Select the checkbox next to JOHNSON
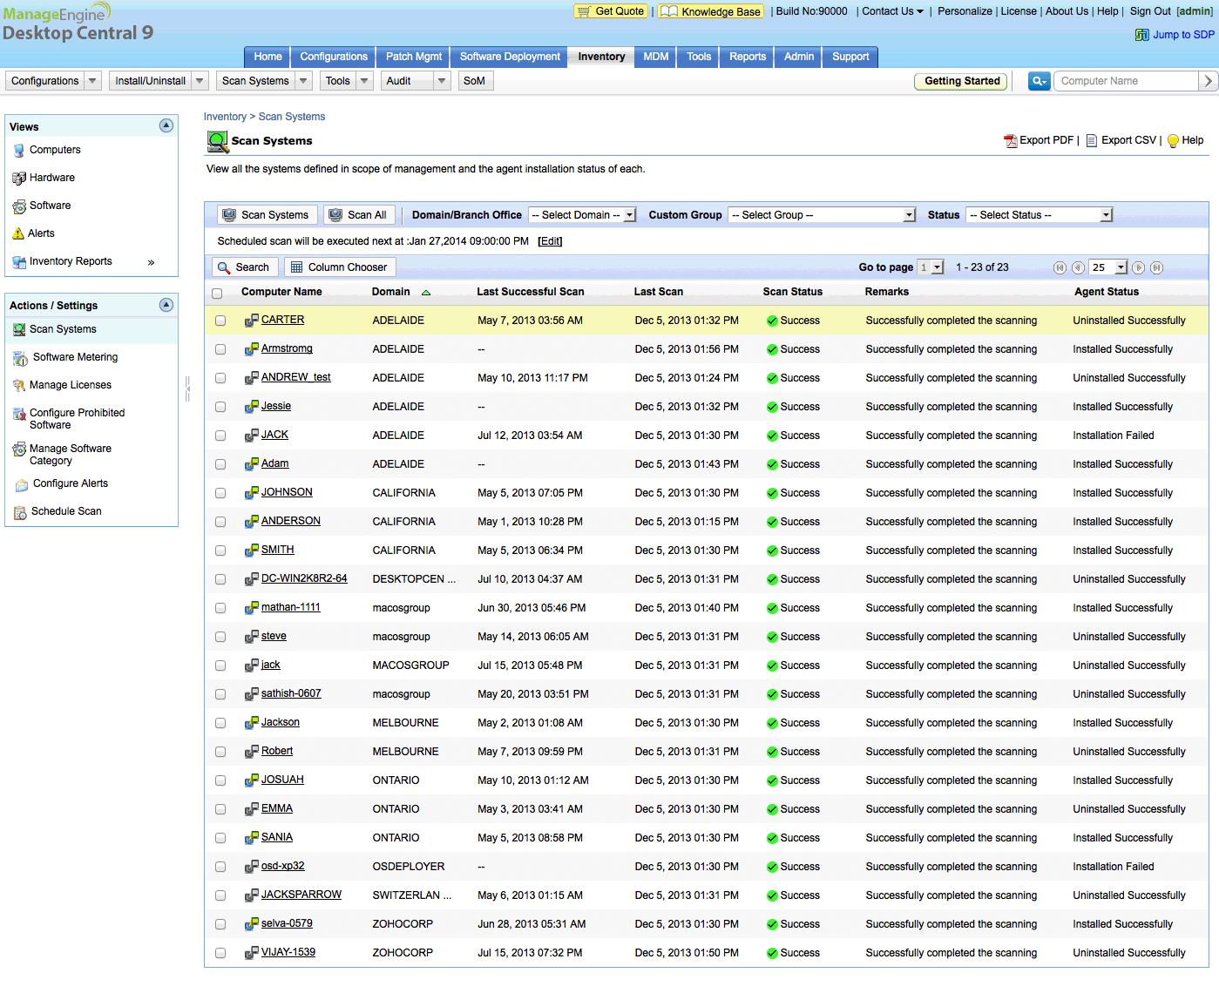 [220, 493]
